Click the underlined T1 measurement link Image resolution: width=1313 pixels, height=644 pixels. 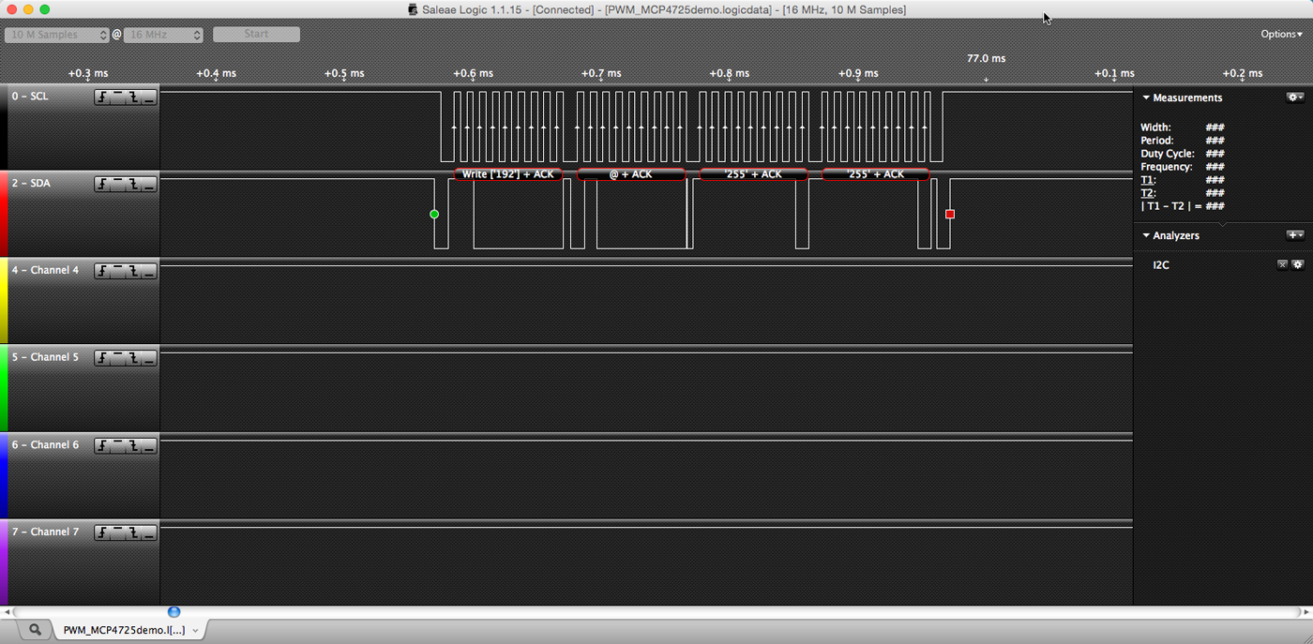point(1149,179)
